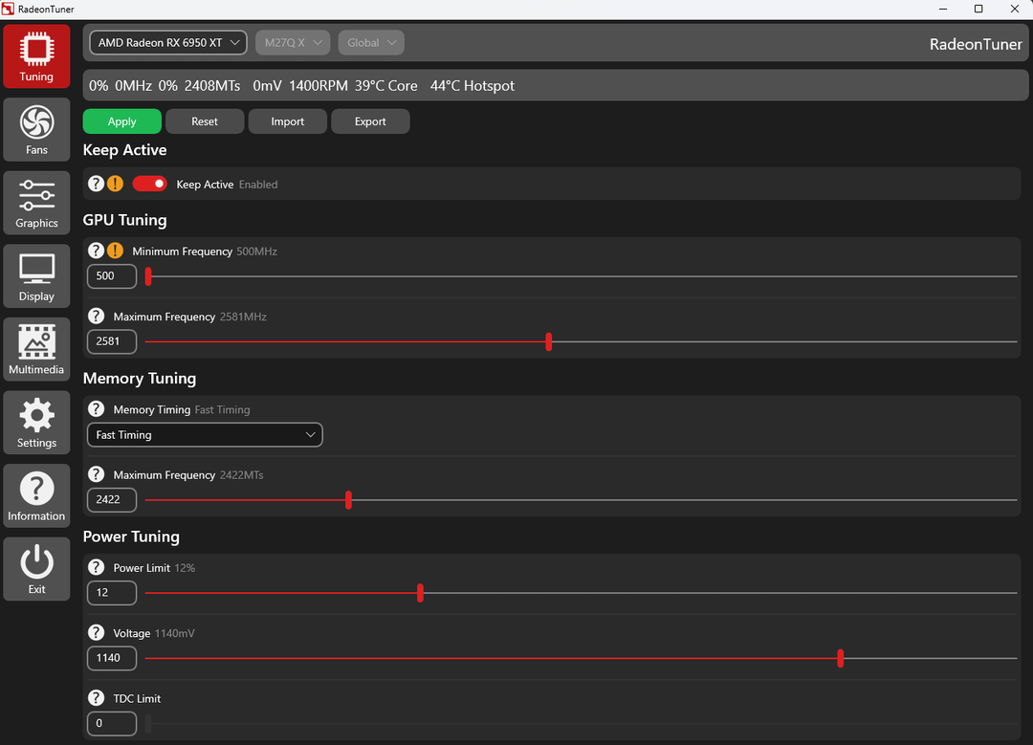The height and width of the screenshot is (745, 1033).
Task: Show help for GPU Maximum Frequency
Action: [x=97, y=317]
